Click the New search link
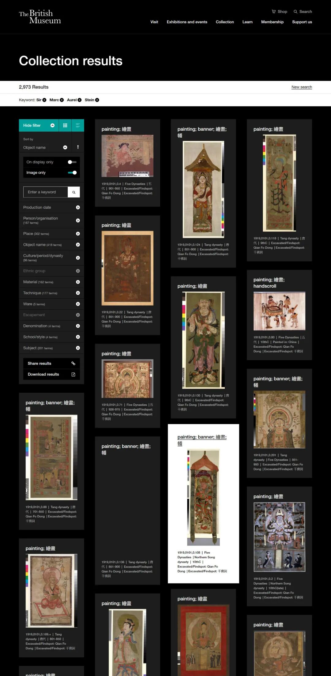 [302, 87]
